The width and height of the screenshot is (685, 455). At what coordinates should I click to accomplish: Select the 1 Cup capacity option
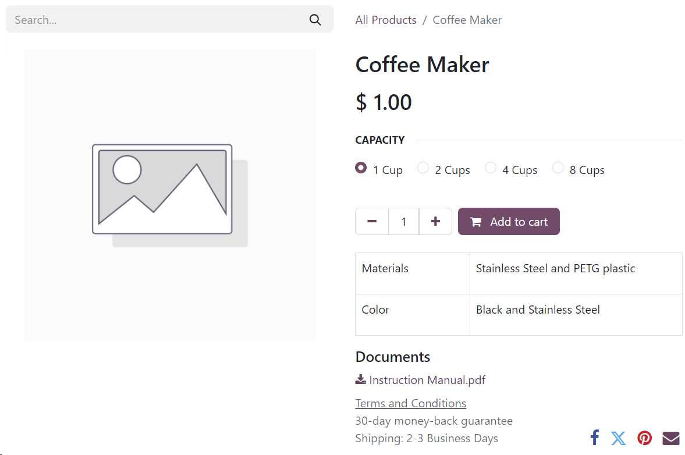pos(361,168)
